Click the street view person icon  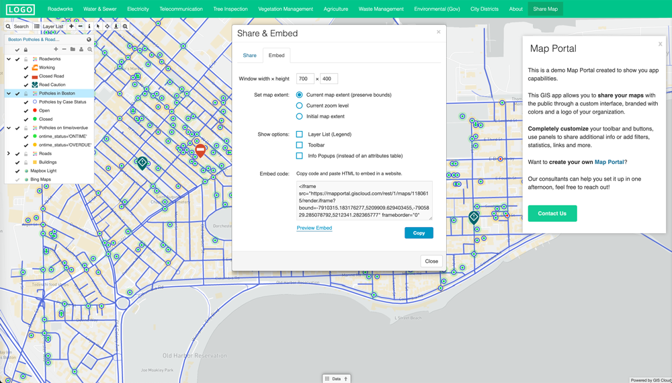click(x=116, y=26)
